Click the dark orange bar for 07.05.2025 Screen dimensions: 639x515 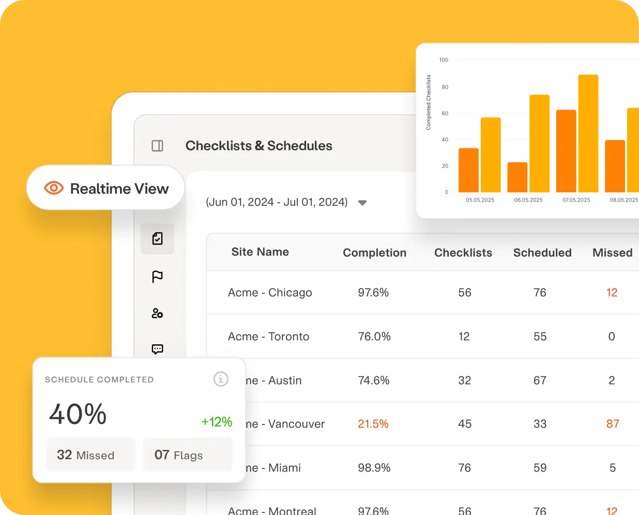tap(566, 151)
